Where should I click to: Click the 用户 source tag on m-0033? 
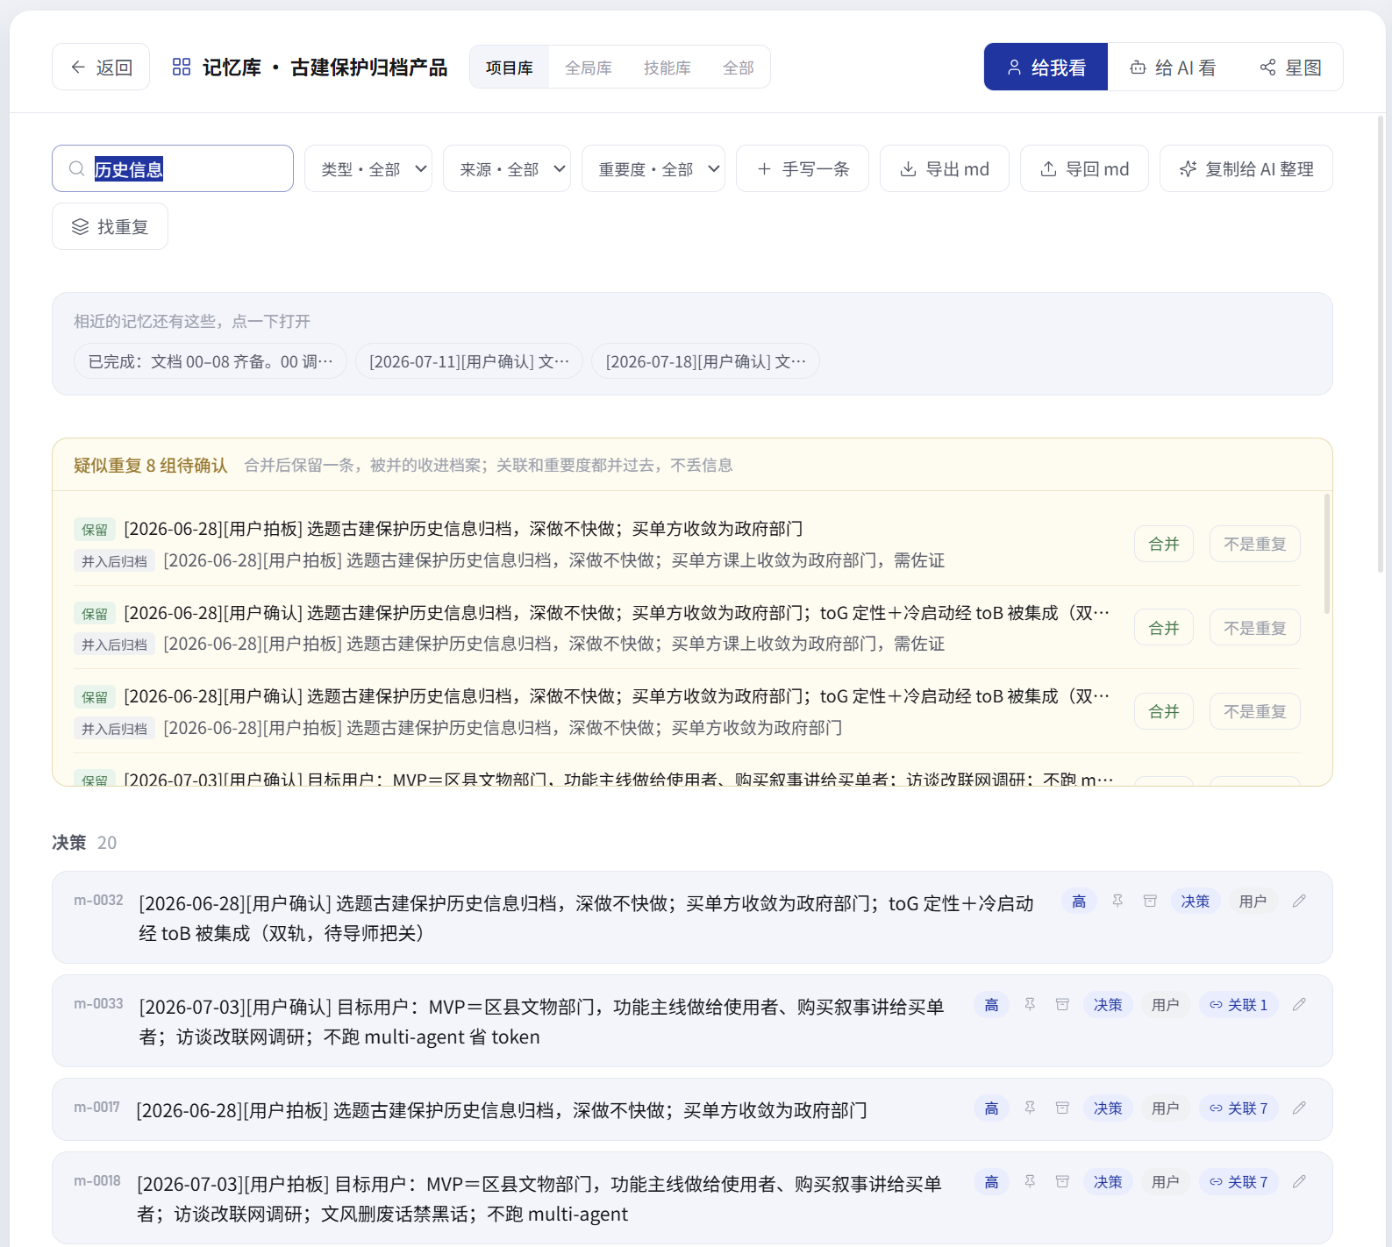(1165, 1005)
